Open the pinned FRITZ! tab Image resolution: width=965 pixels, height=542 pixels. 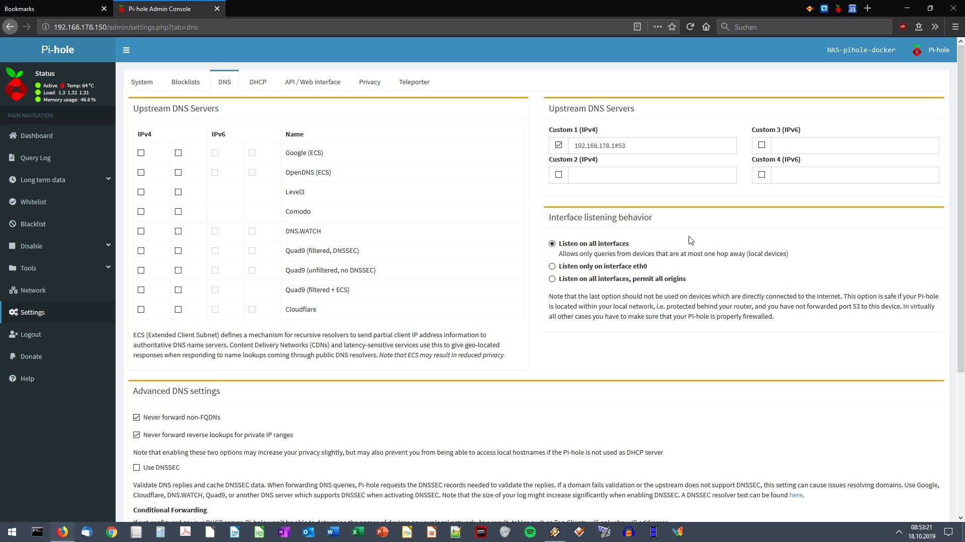click(810, 9)
